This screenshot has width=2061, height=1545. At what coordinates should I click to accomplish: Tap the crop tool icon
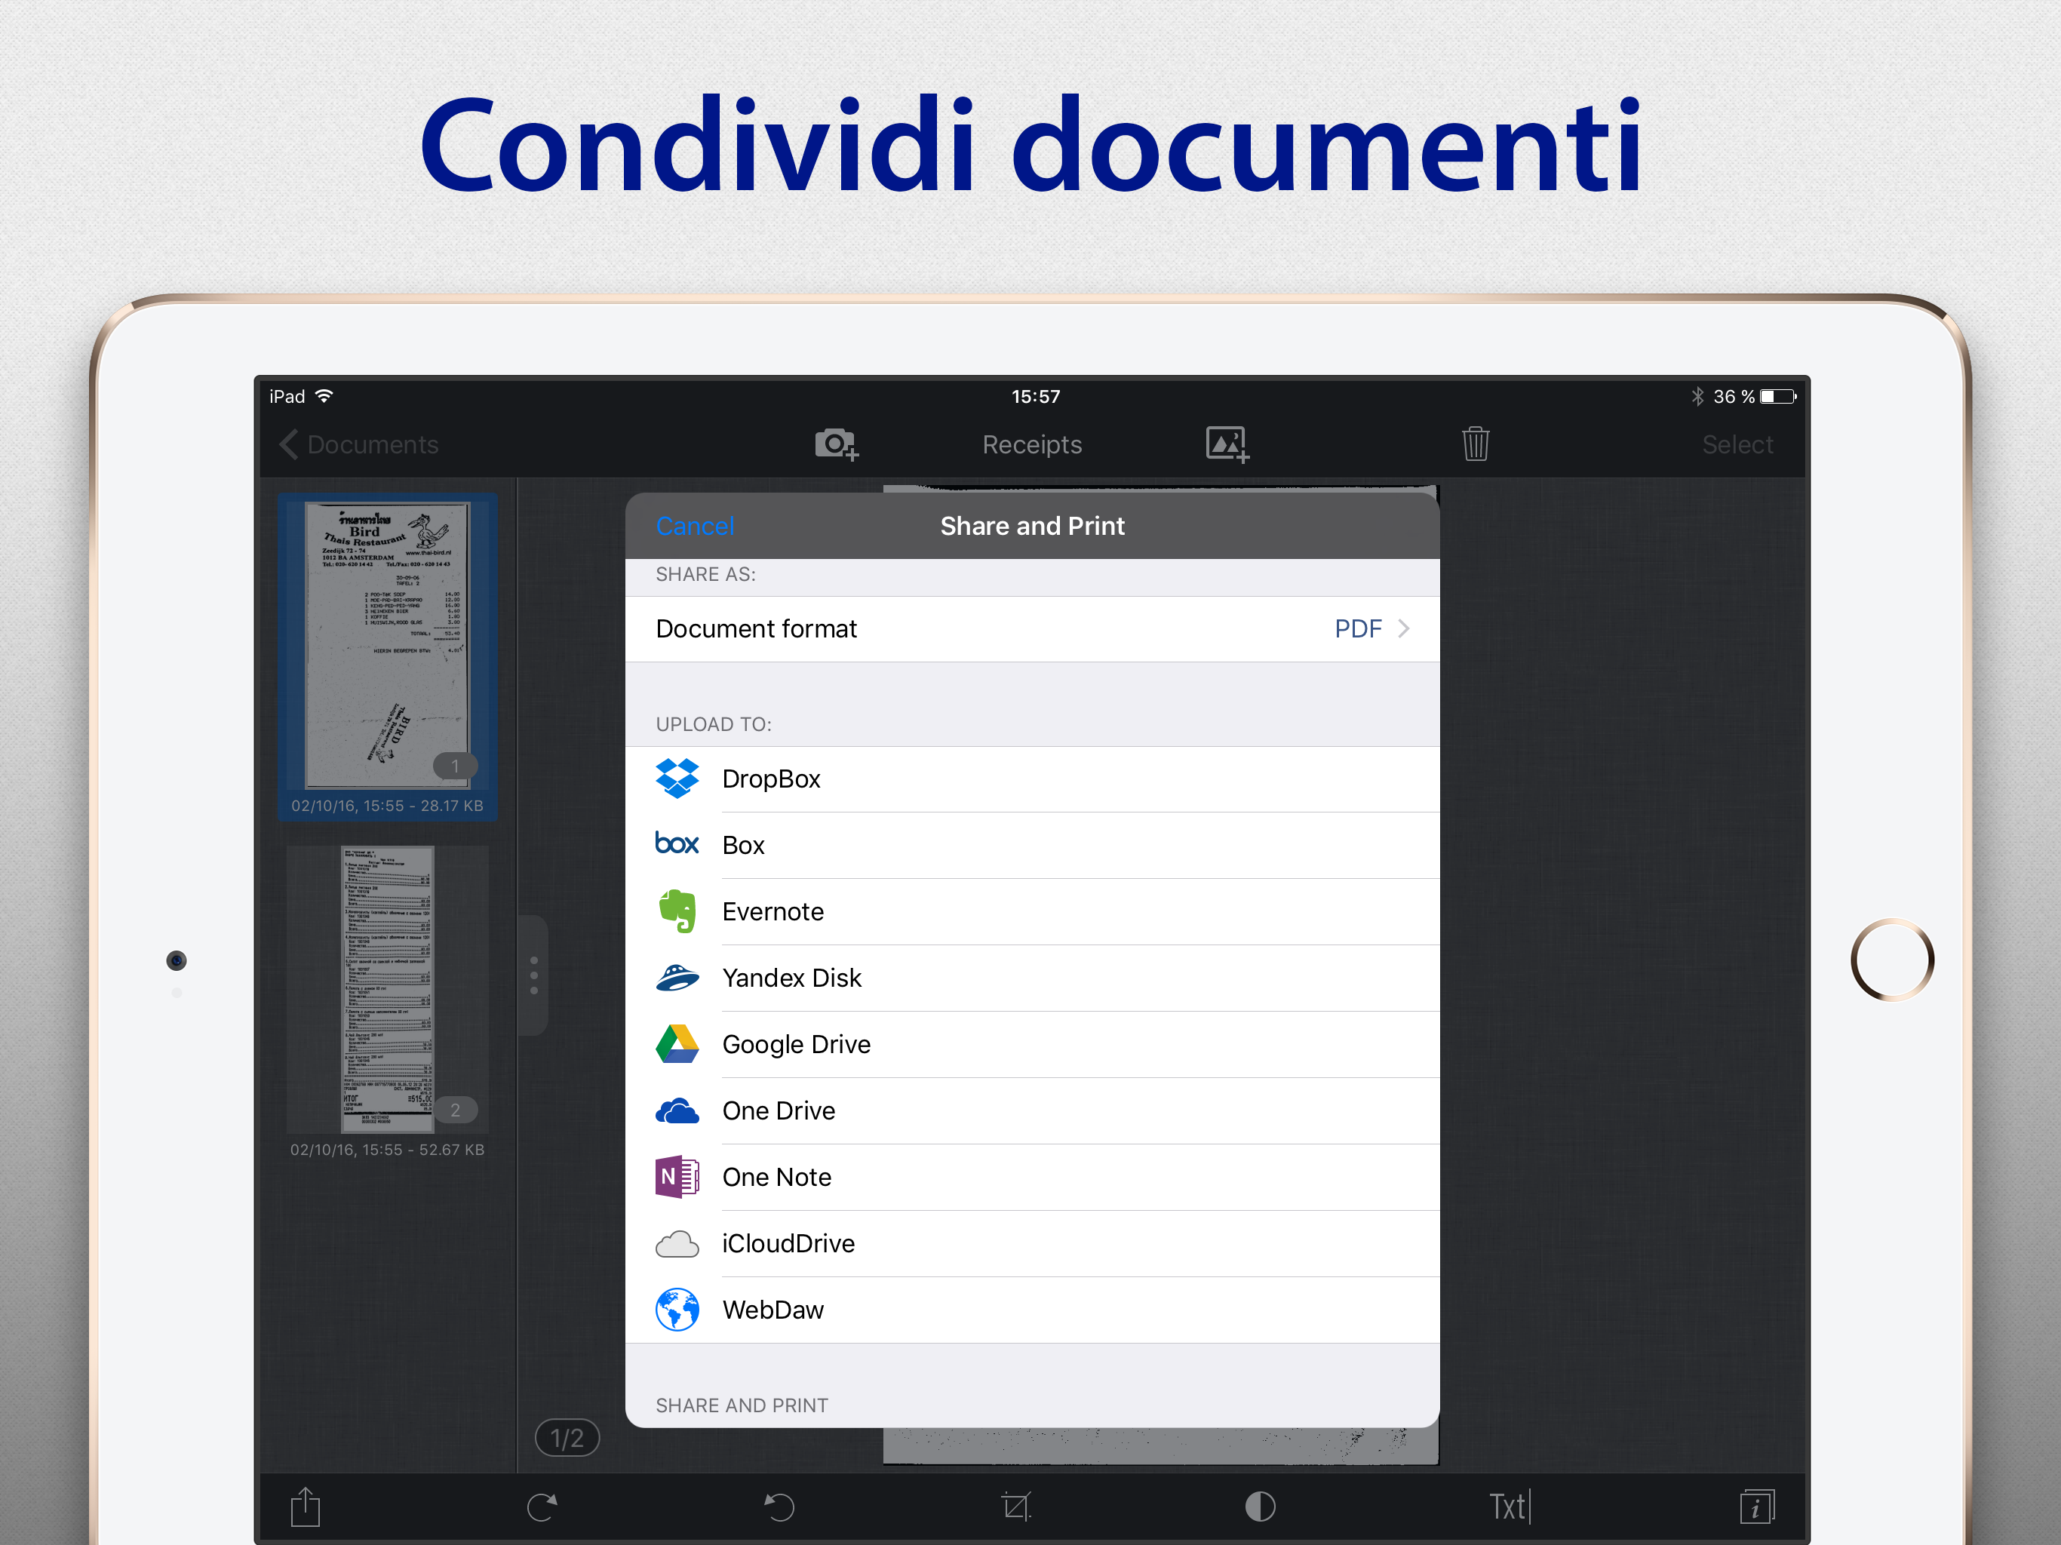click(1015, 1506)
